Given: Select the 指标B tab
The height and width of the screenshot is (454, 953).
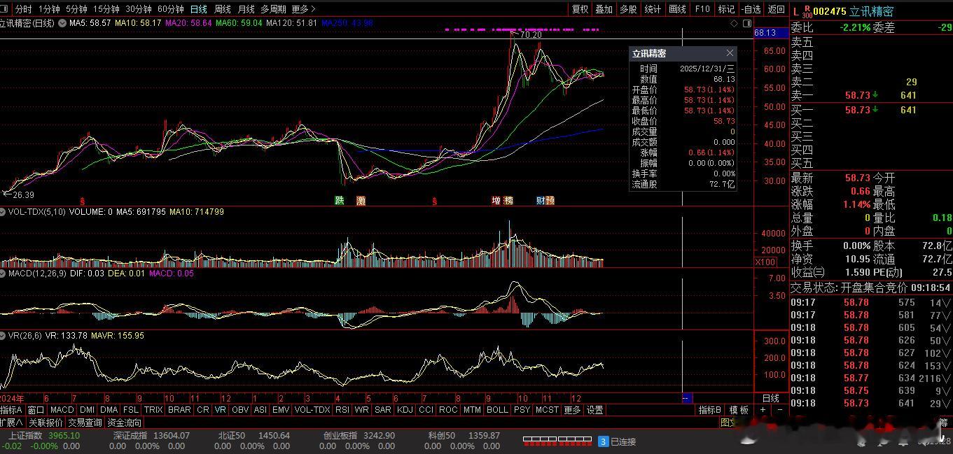Looking at the screenshot, I should [711, 410].
